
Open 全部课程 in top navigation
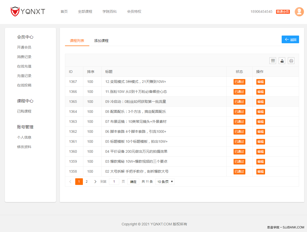(85, 12)
